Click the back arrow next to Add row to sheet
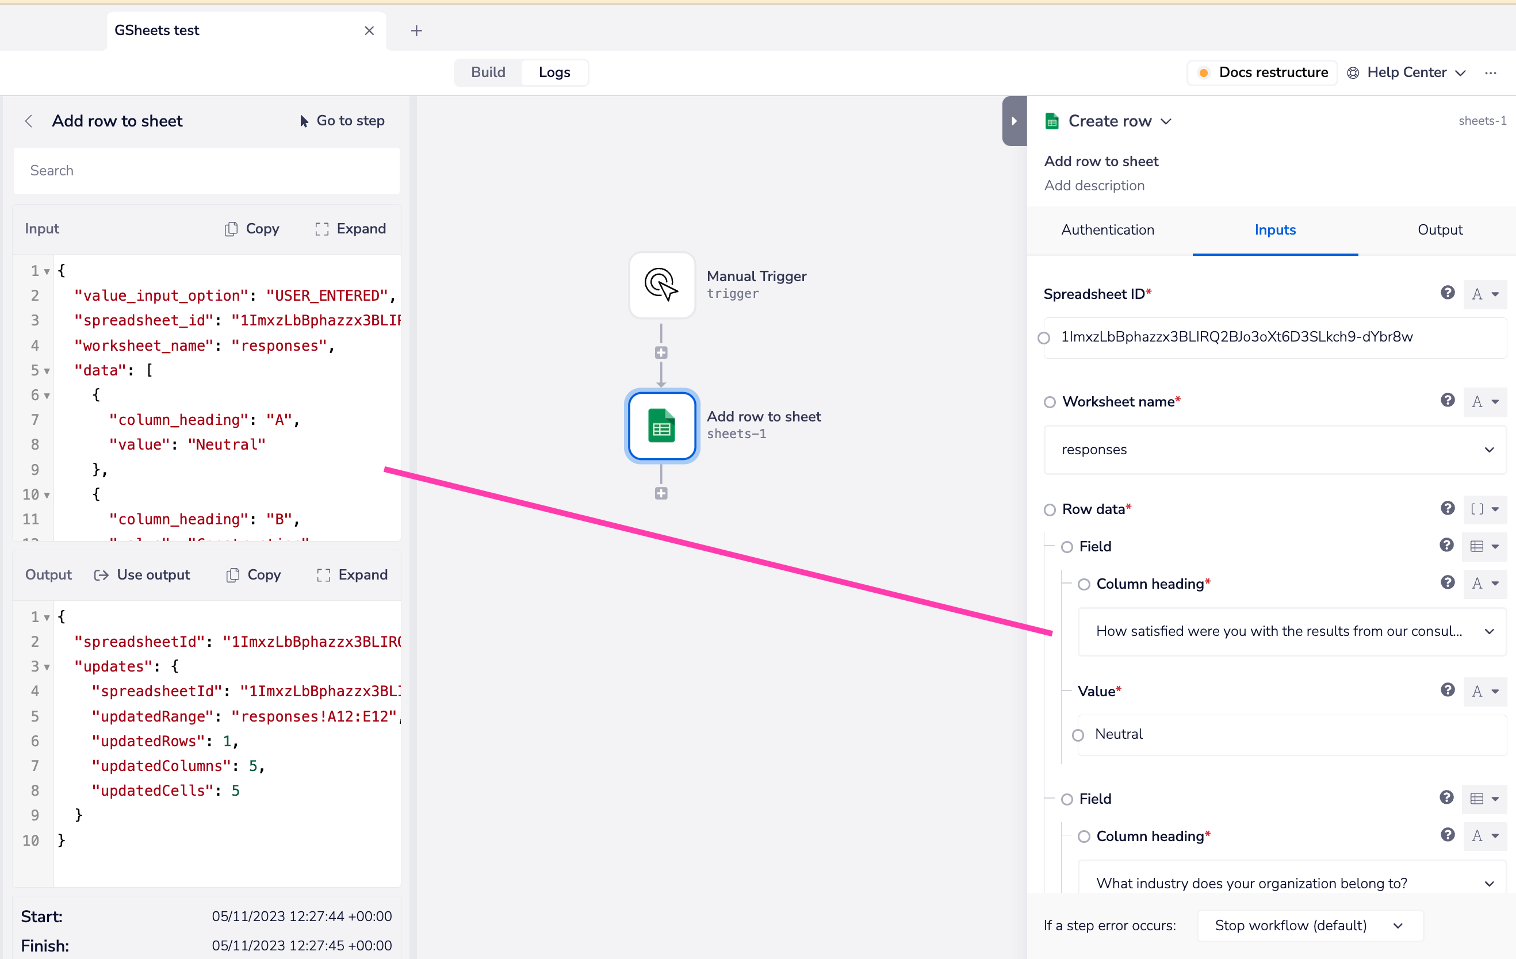 (x=29, y=121)
